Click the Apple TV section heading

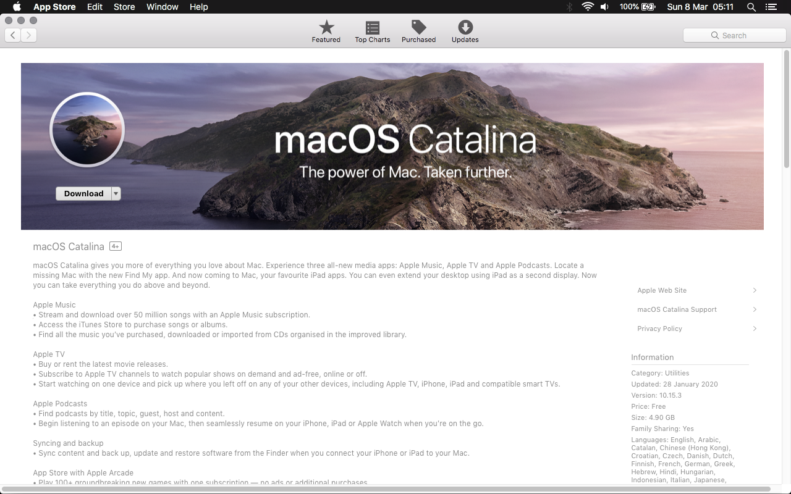click(49, 354)
